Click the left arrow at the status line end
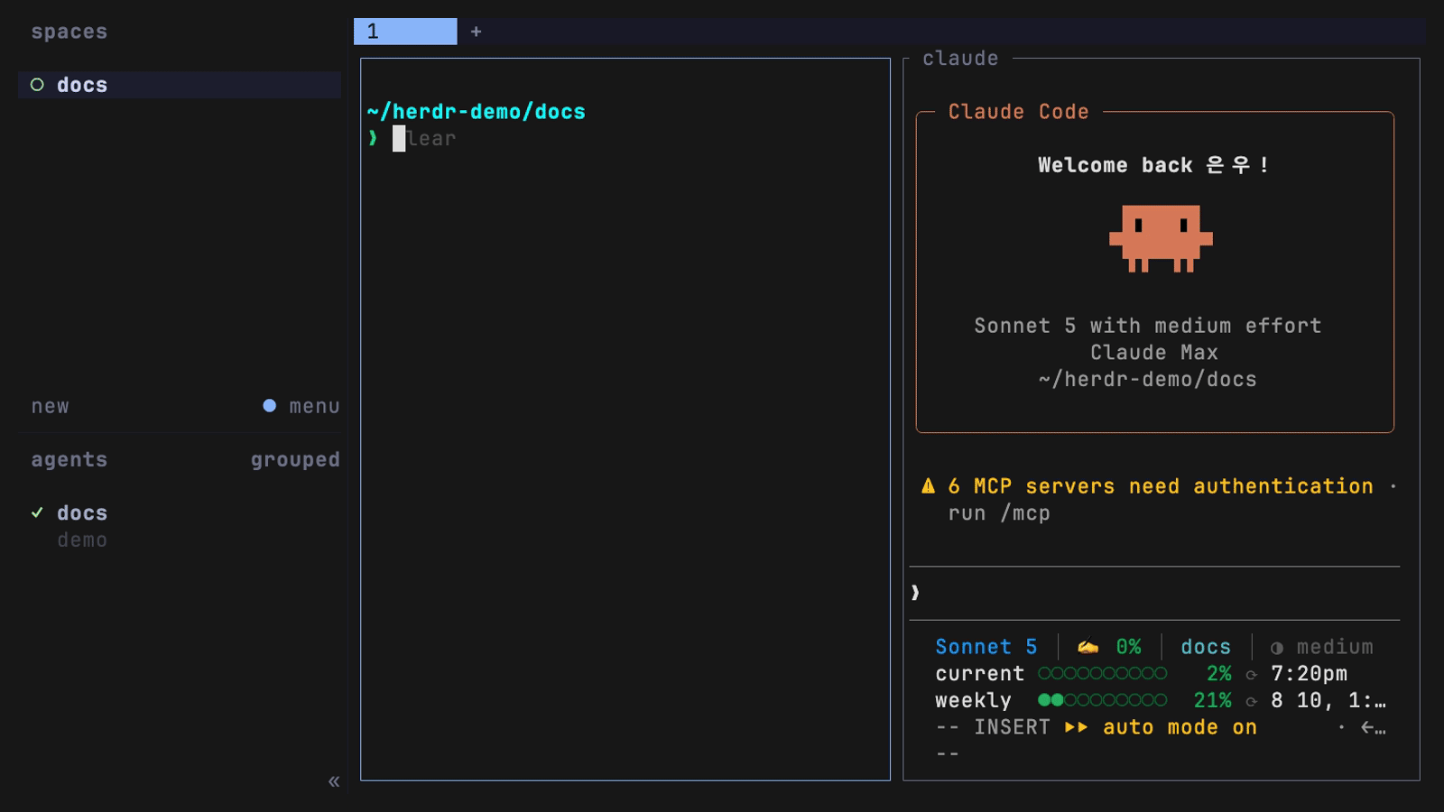The image size is (1444, 812). coord(1367,727)
